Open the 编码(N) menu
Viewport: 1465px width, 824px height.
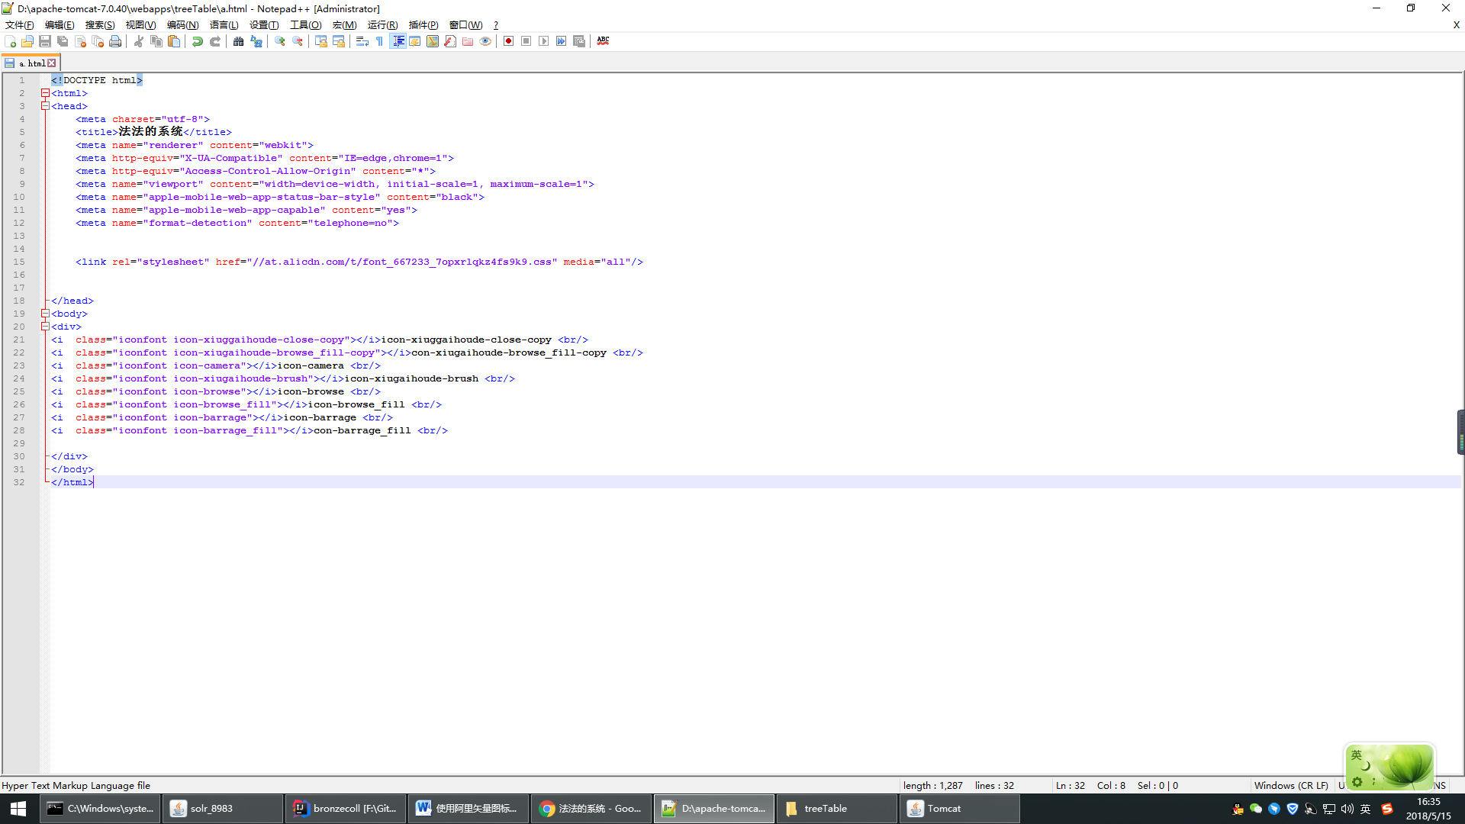tap(182, 25)
